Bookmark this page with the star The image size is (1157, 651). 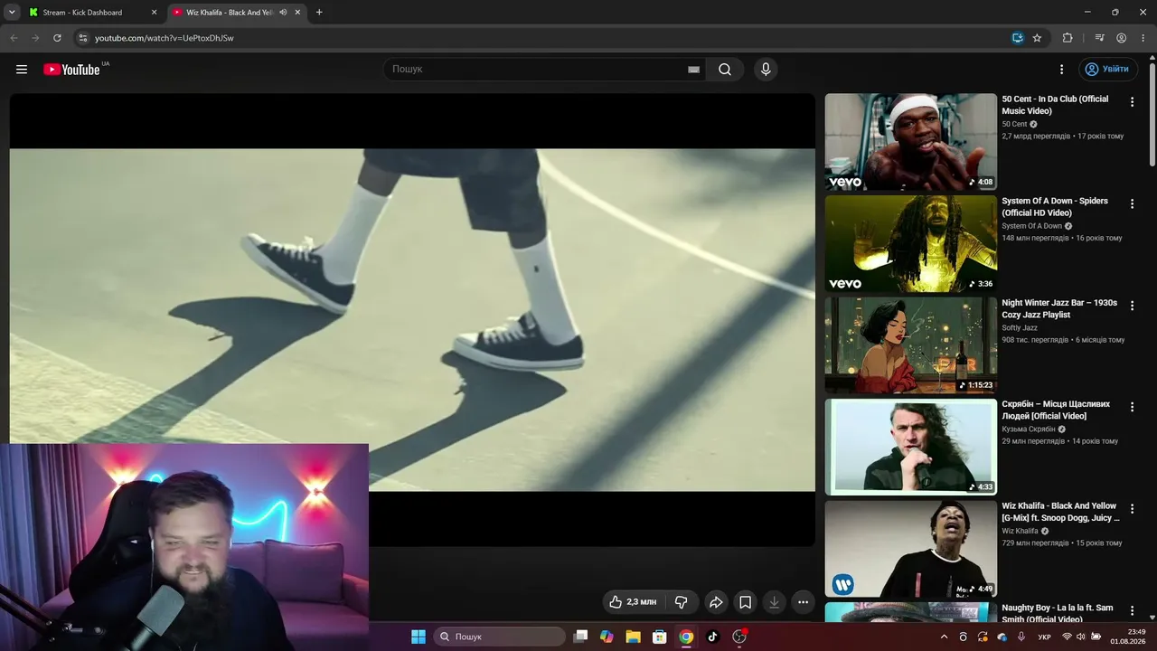click(x=1037, y=38)
